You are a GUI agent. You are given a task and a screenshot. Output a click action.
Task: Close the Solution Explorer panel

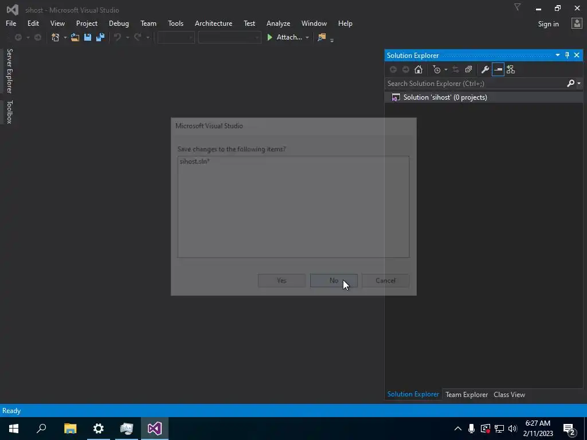coord(577,55)
